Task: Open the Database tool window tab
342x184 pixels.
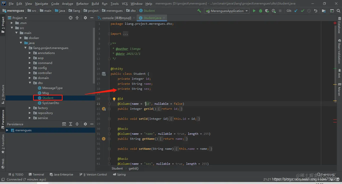Action: (x=339, y=25)
